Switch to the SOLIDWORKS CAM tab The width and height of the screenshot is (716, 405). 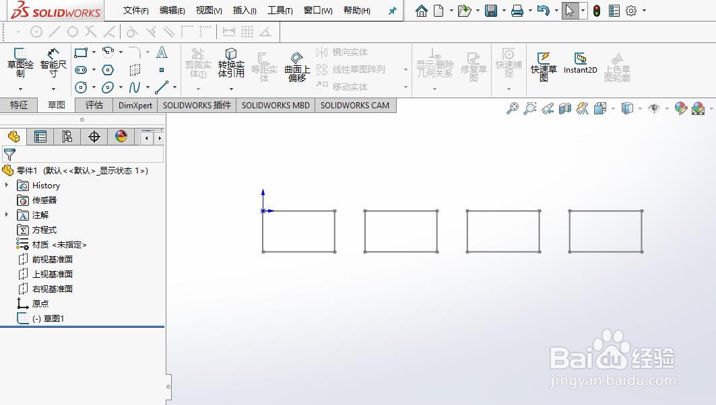tap(355, 106)
